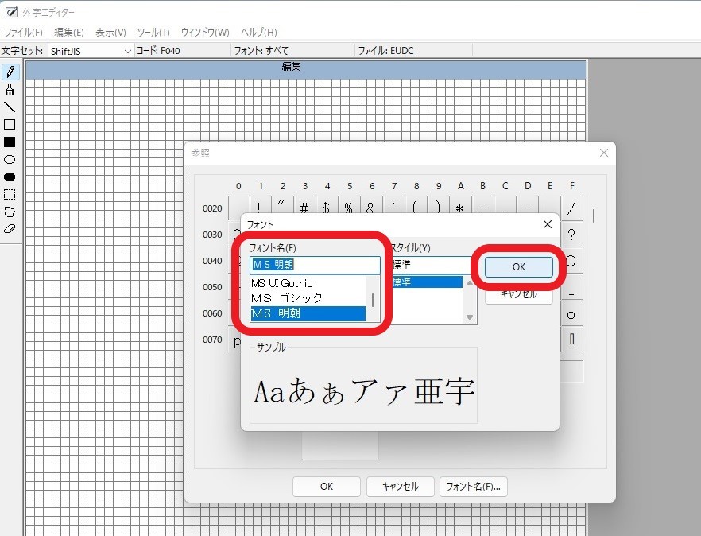Open the ウィンドウ(W) menu
Image resolution: width=701 pixels, height=536 pixels.
(205, 33)
